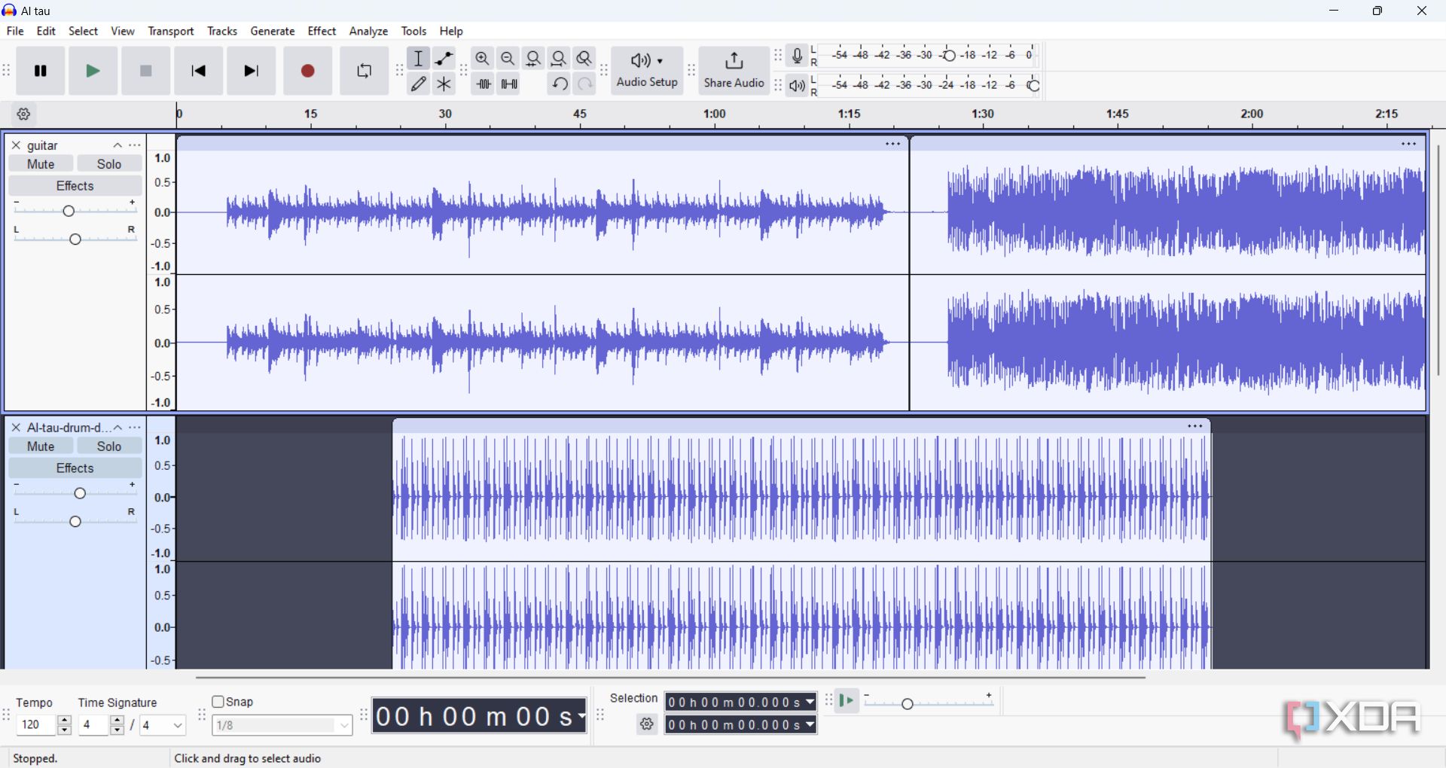Toggle the Loop playback button

(365, 72)
